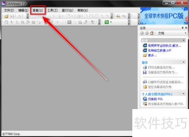Expand overflow options of the annotation toolbar
189x137 pixels.
click(99, 22)
